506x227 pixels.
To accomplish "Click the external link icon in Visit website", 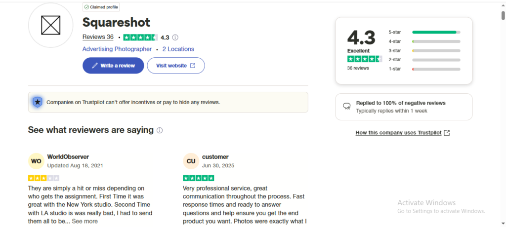I will (x=193, y=66).
